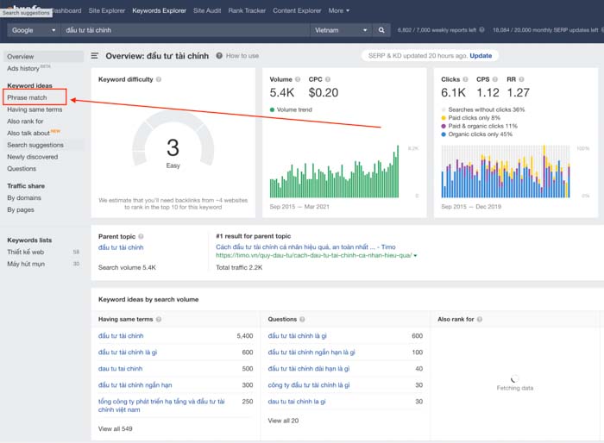Click View all 20 link
The width and height of the screenshot is (604, 443).
point(283,421)
